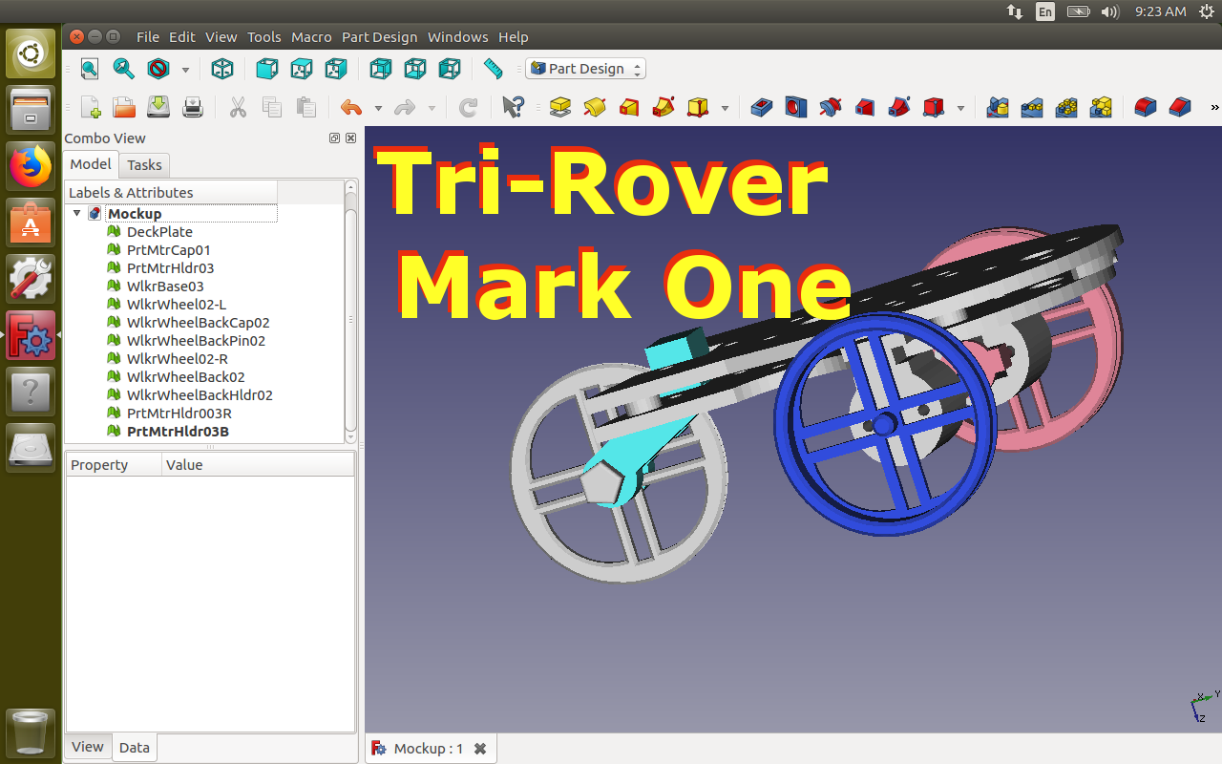The width and height of the screenshot is (1222, 764).
Task: Select WlkrWheel02-L in the model tree
Action: (x=177, y=305)
